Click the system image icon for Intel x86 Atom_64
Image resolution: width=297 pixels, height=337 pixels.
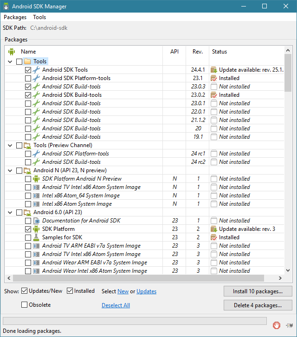pyautogui.click(x=36, y=195)
